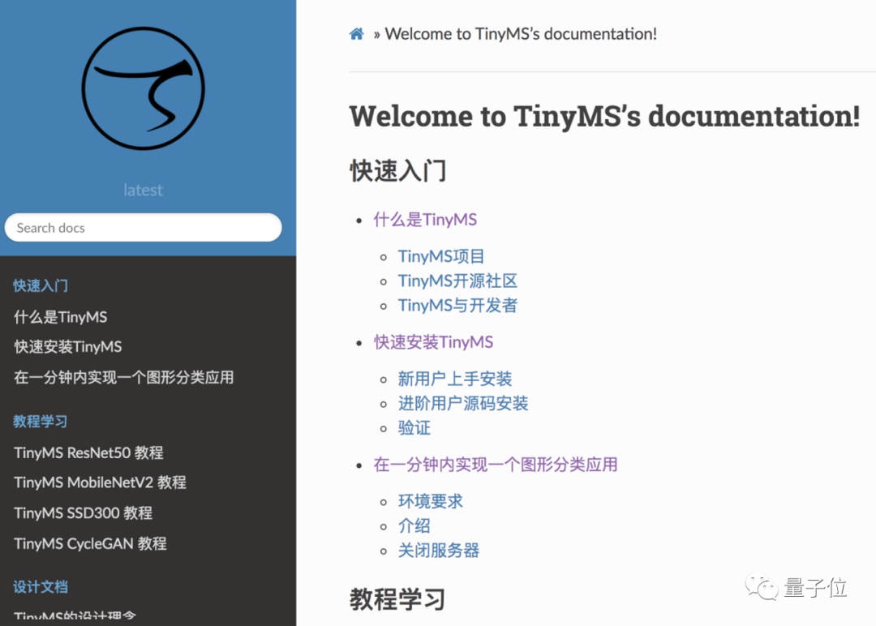Viewport: 876px width, 626px height.
Task: Open the TinyMS CycleGAN 教程 sidebar entry
Action: point(90,543)
